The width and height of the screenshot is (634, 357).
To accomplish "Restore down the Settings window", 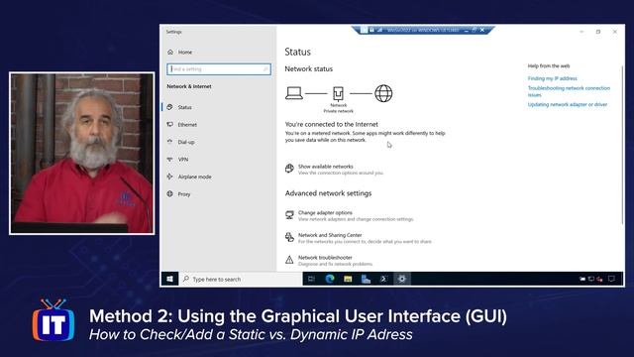I will point(598,32).
